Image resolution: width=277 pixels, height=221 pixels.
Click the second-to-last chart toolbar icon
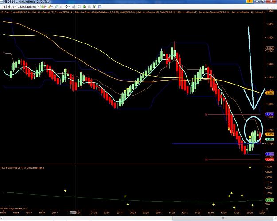(x=95, y=7)
